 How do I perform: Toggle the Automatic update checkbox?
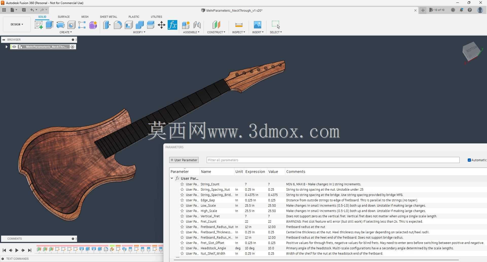(x=469, y=160)
